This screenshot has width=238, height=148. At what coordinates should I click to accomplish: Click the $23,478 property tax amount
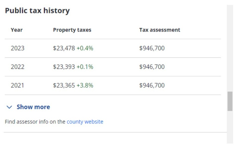[64, 49]
